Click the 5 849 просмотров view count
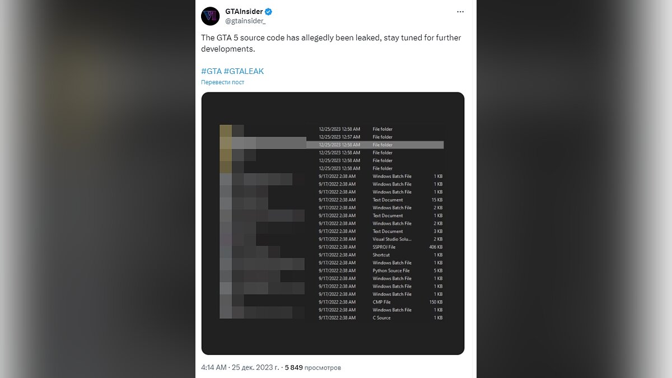672x378 pixels. [312, 368]
